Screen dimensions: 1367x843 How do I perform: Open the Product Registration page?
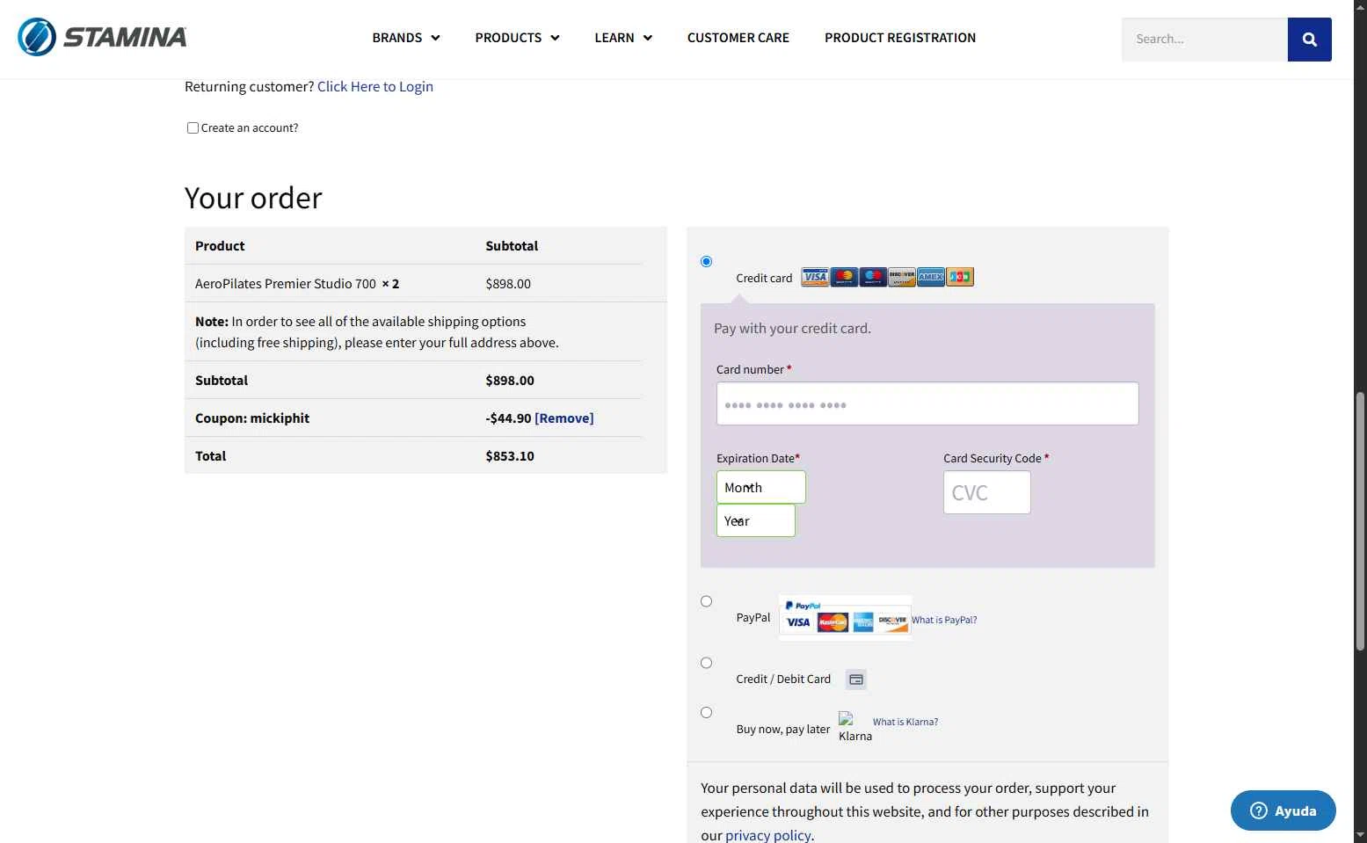click(x=899, y=38)
